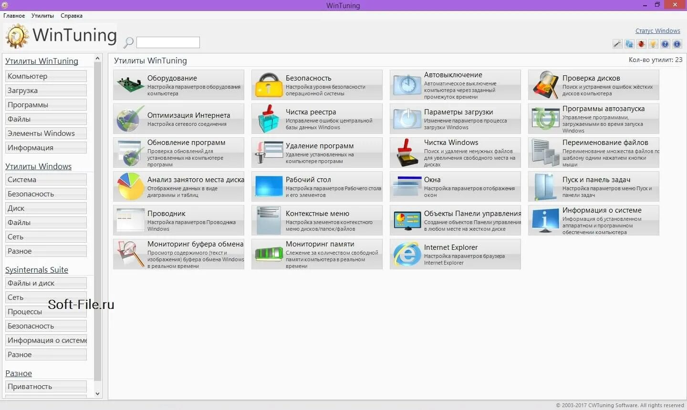The width and height of the screenshot is (687, 410).
Task: Launch Мониторинг буфера обмена magnifier icon
Action: click(130, 254)
